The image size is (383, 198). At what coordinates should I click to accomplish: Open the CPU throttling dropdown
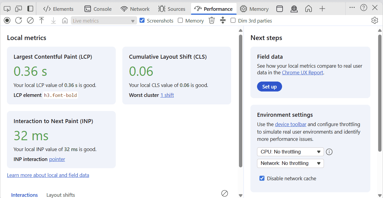pos(290,152)
